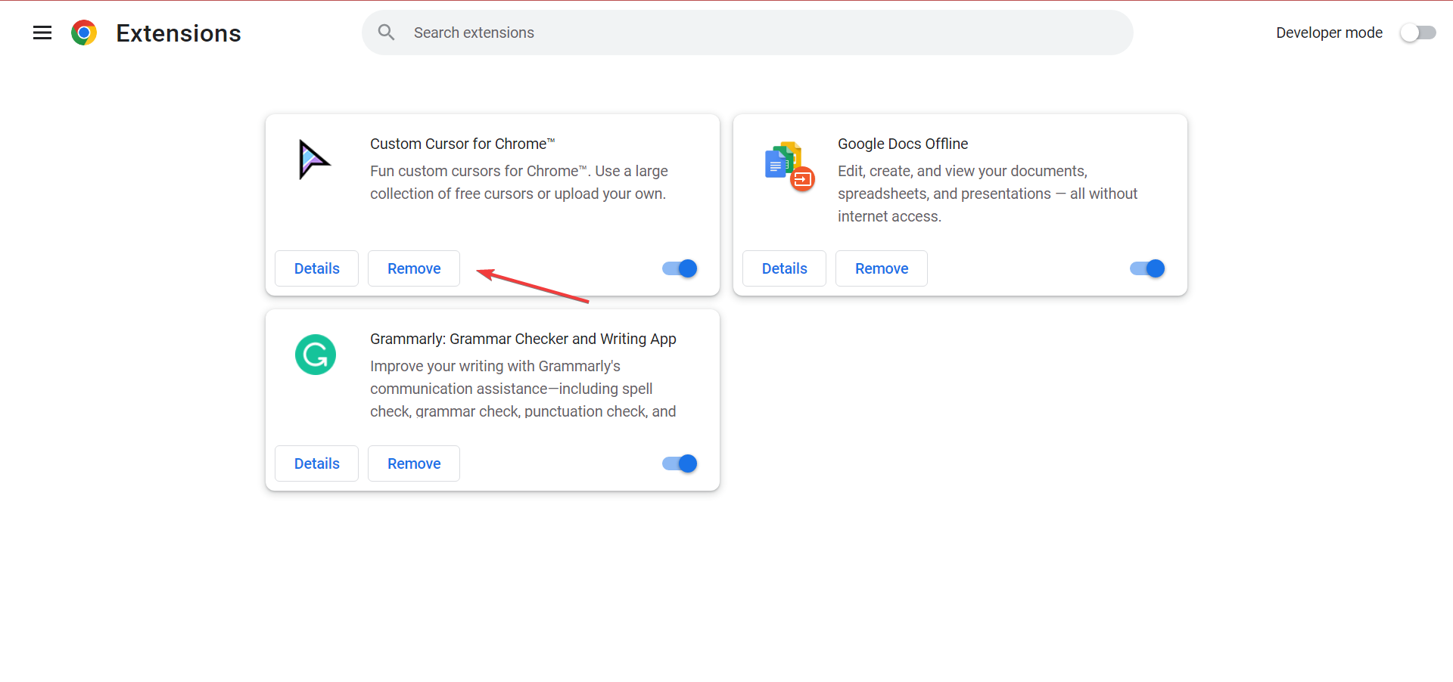Screen dimensions: 1453x682
Task: Focus the Search extensions field
Action: (x=747, y=33)
